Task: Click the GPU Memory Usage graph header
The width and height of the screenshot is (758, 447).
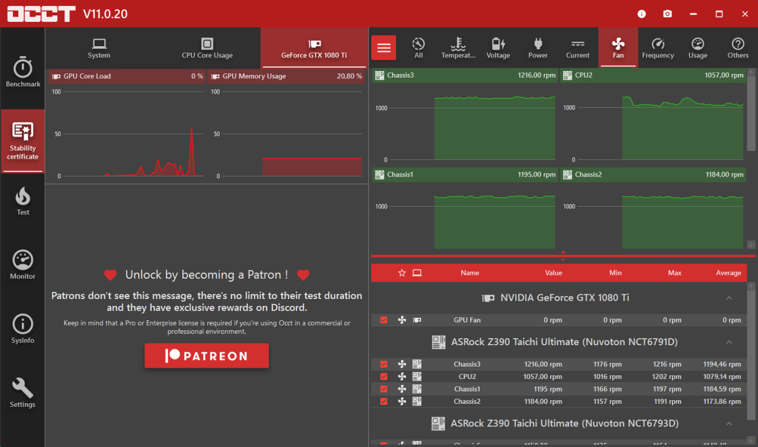Action: (x=286, y=76)
